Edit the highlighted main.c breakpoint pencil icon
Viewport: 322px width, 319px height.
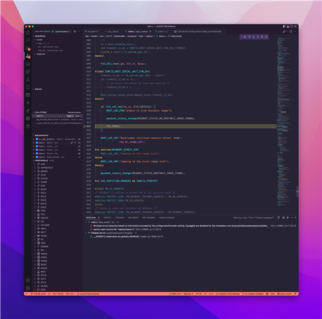coord(72,143)
